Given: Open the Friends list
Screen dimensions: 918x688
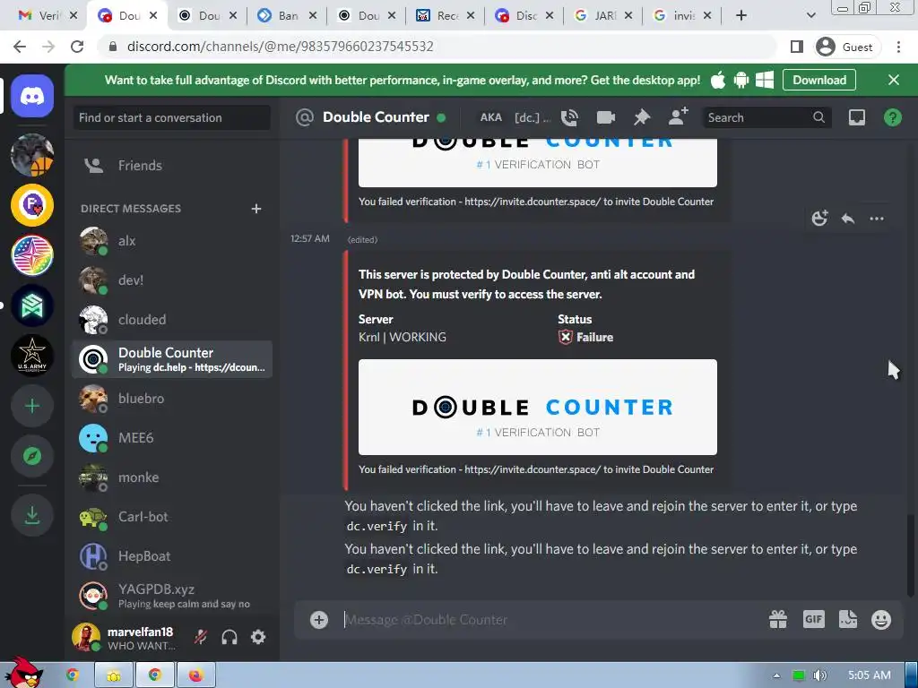Looking at the screenshot, I should [172, 166].
